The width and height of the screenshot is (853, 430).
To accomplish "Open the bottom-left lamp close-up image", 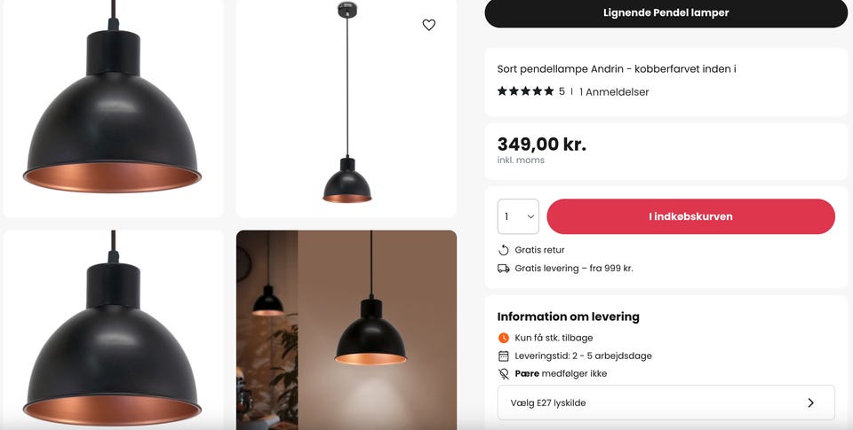I will pos(113,330).
